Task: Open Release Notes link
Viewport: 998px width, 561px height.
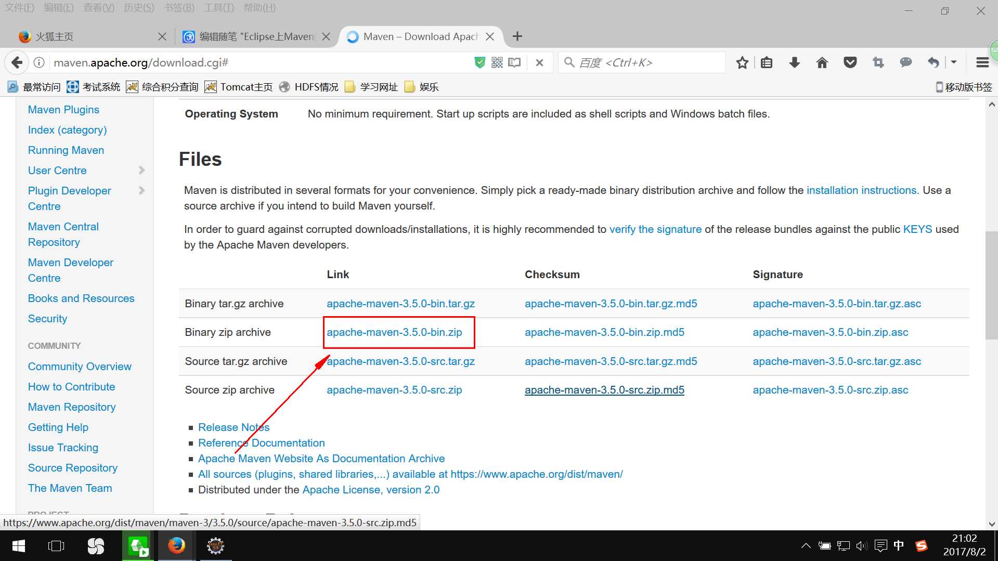Action: point(234,427)
